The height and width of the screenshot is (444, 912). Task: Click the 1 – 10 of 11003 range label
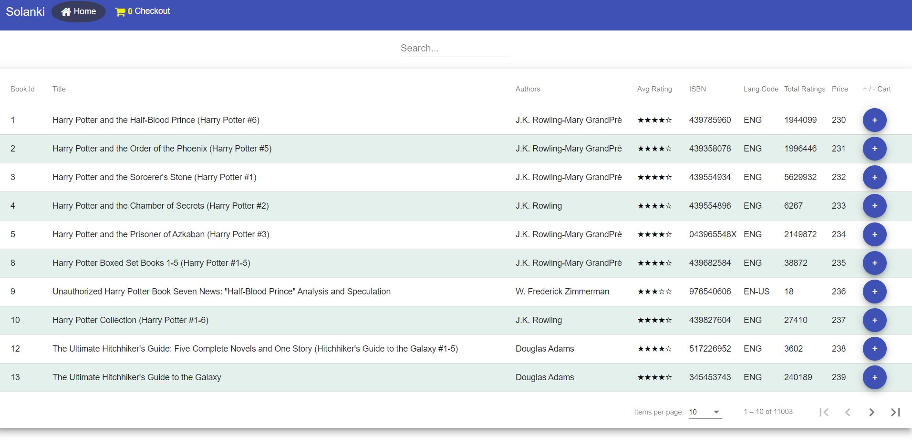pyautogui.click(x=768, y=412)
